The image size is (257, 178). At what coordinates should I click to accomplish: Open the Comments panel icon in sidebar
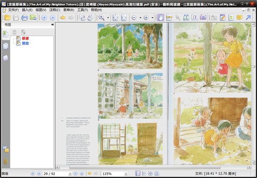[x=6, y=149]
